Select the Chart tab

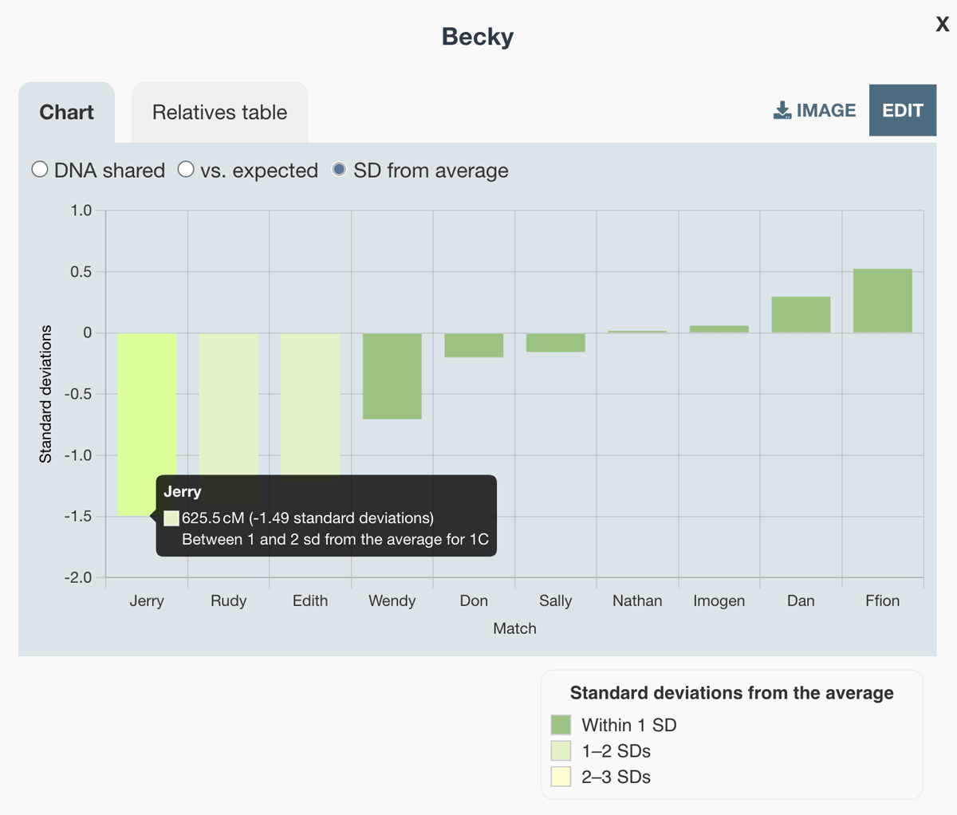point(66,112)
